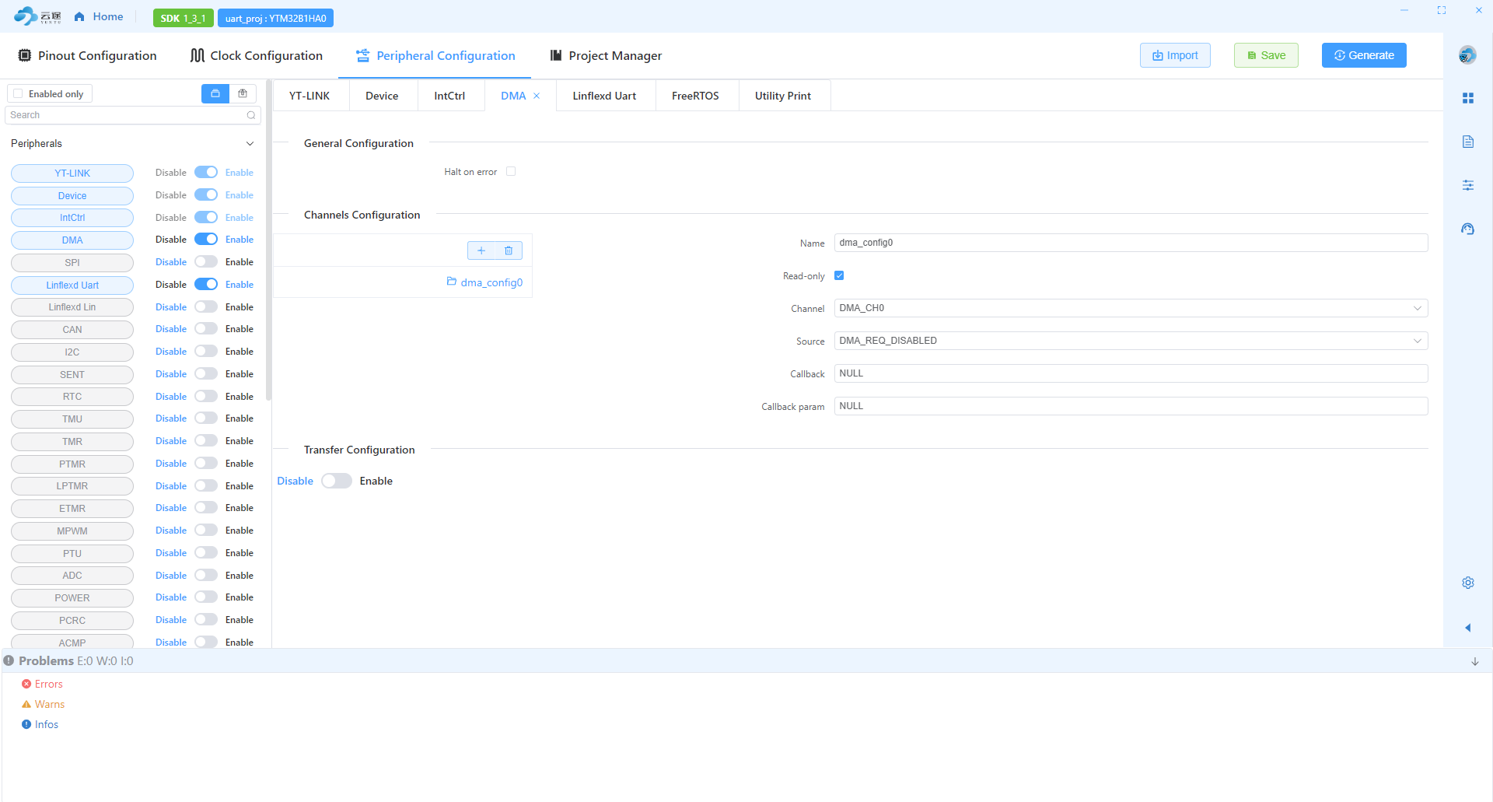
Task: Enable the RTC peripheral switch
Action: pos(206,397)
